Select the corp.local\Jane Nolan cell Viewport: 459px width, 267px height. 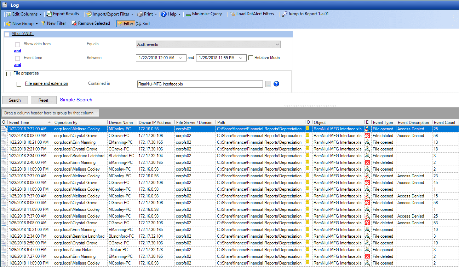click(x=80, y=250)
